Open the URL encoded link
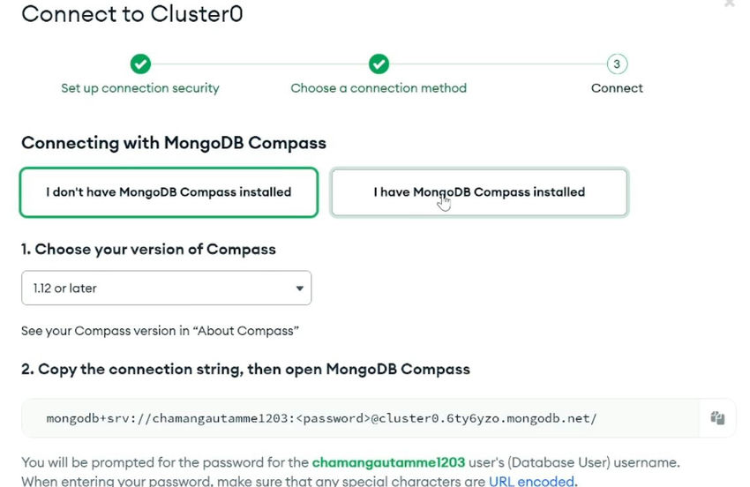The image size is (750, 487). (531, 481)
